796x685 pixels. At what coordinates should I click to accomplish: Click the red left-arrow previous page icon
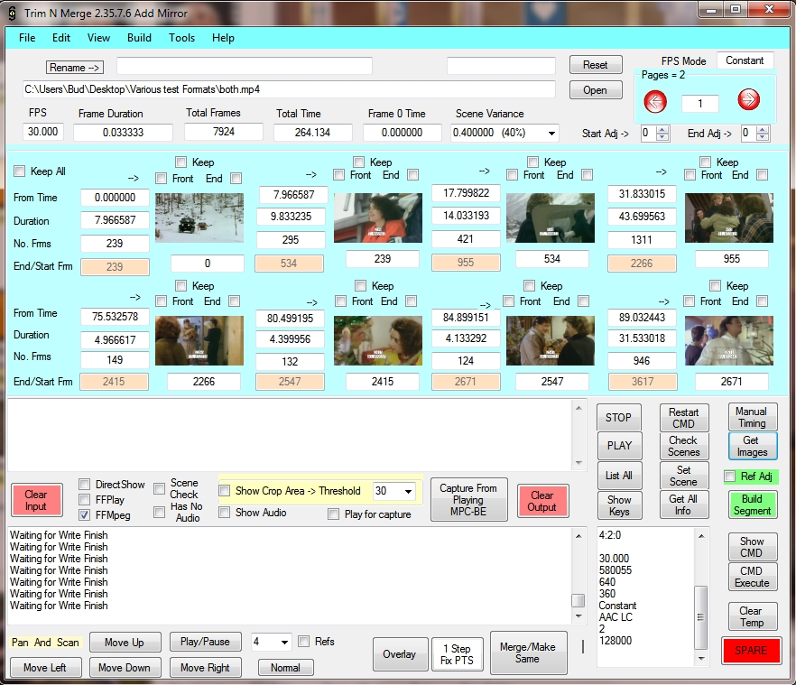click(x=655, y=101)
